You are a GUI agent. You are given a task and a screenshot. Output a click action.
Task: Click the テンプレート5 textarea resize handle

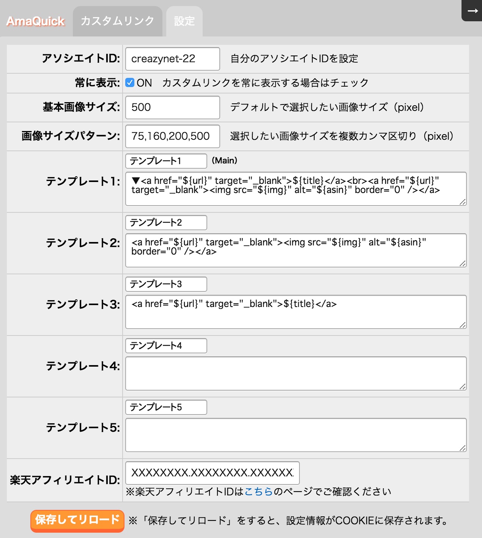pos(463,448)
